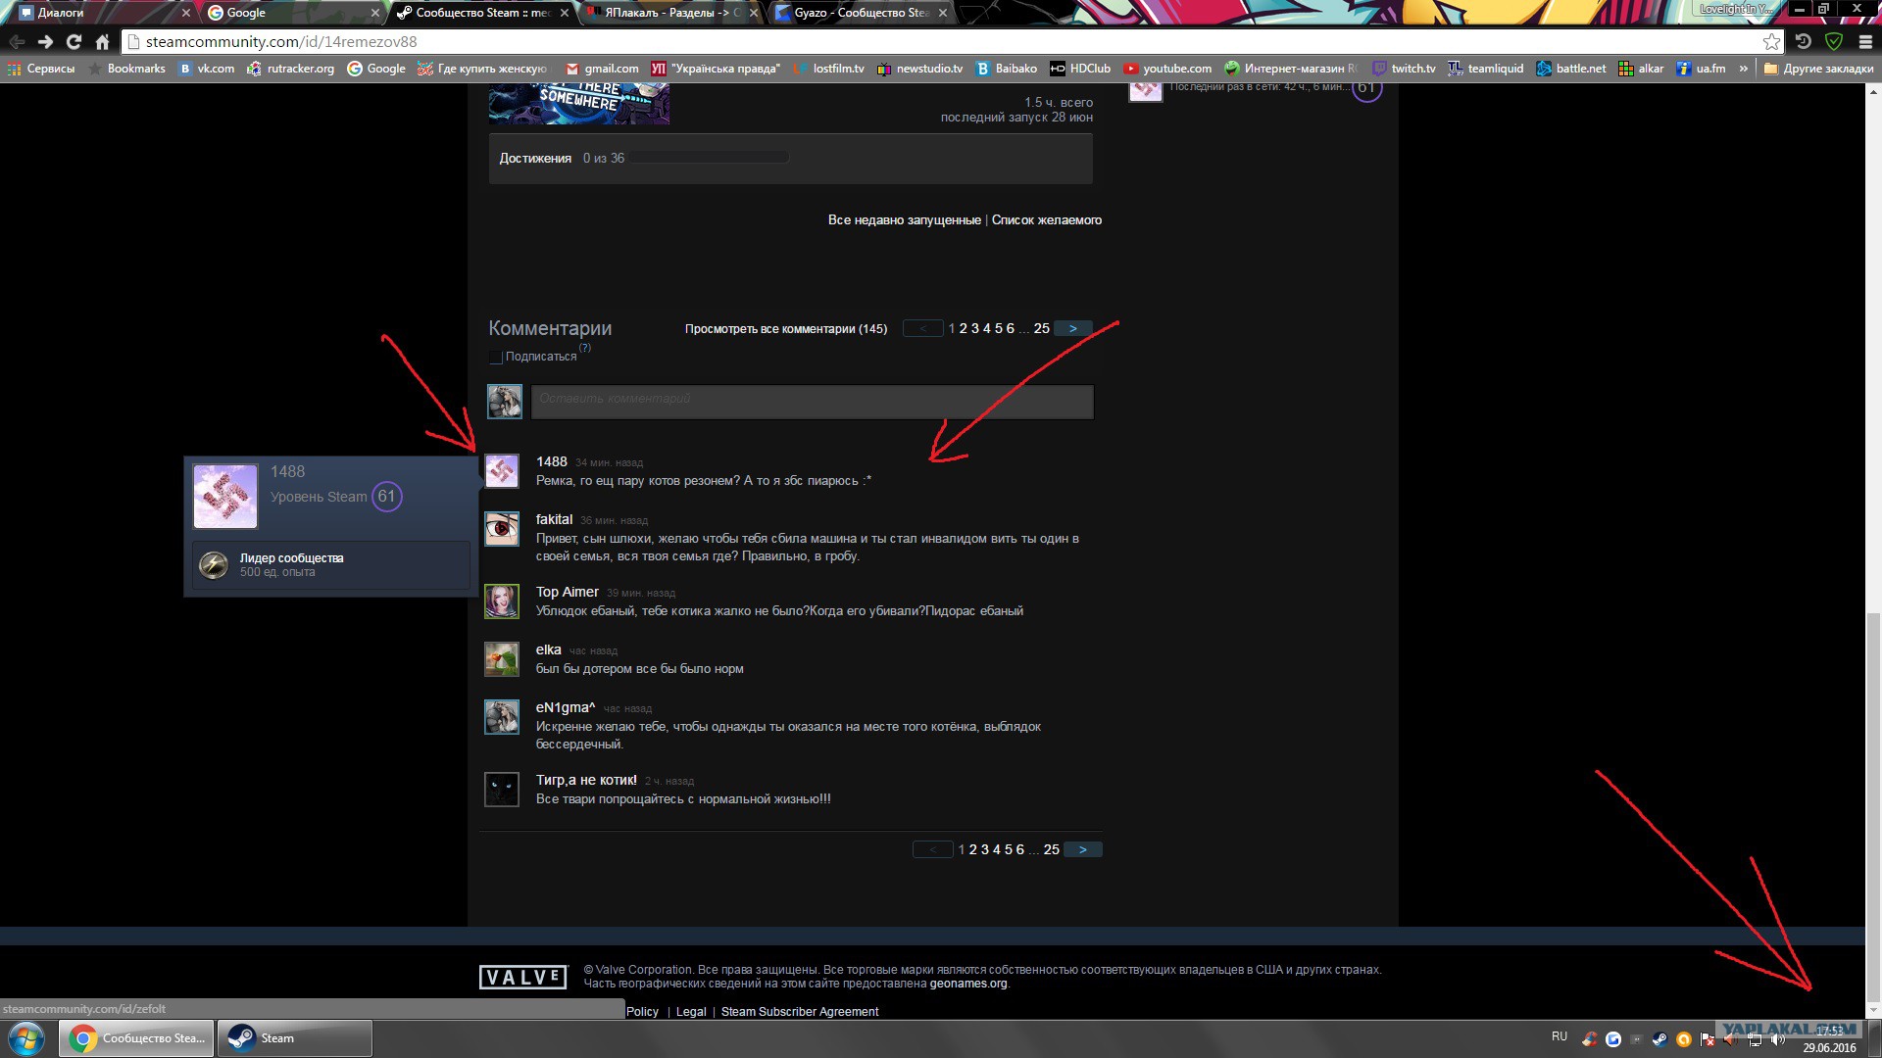Go forward with the browser arrow
This screenshot has width=1882, height=1058.
45,42
